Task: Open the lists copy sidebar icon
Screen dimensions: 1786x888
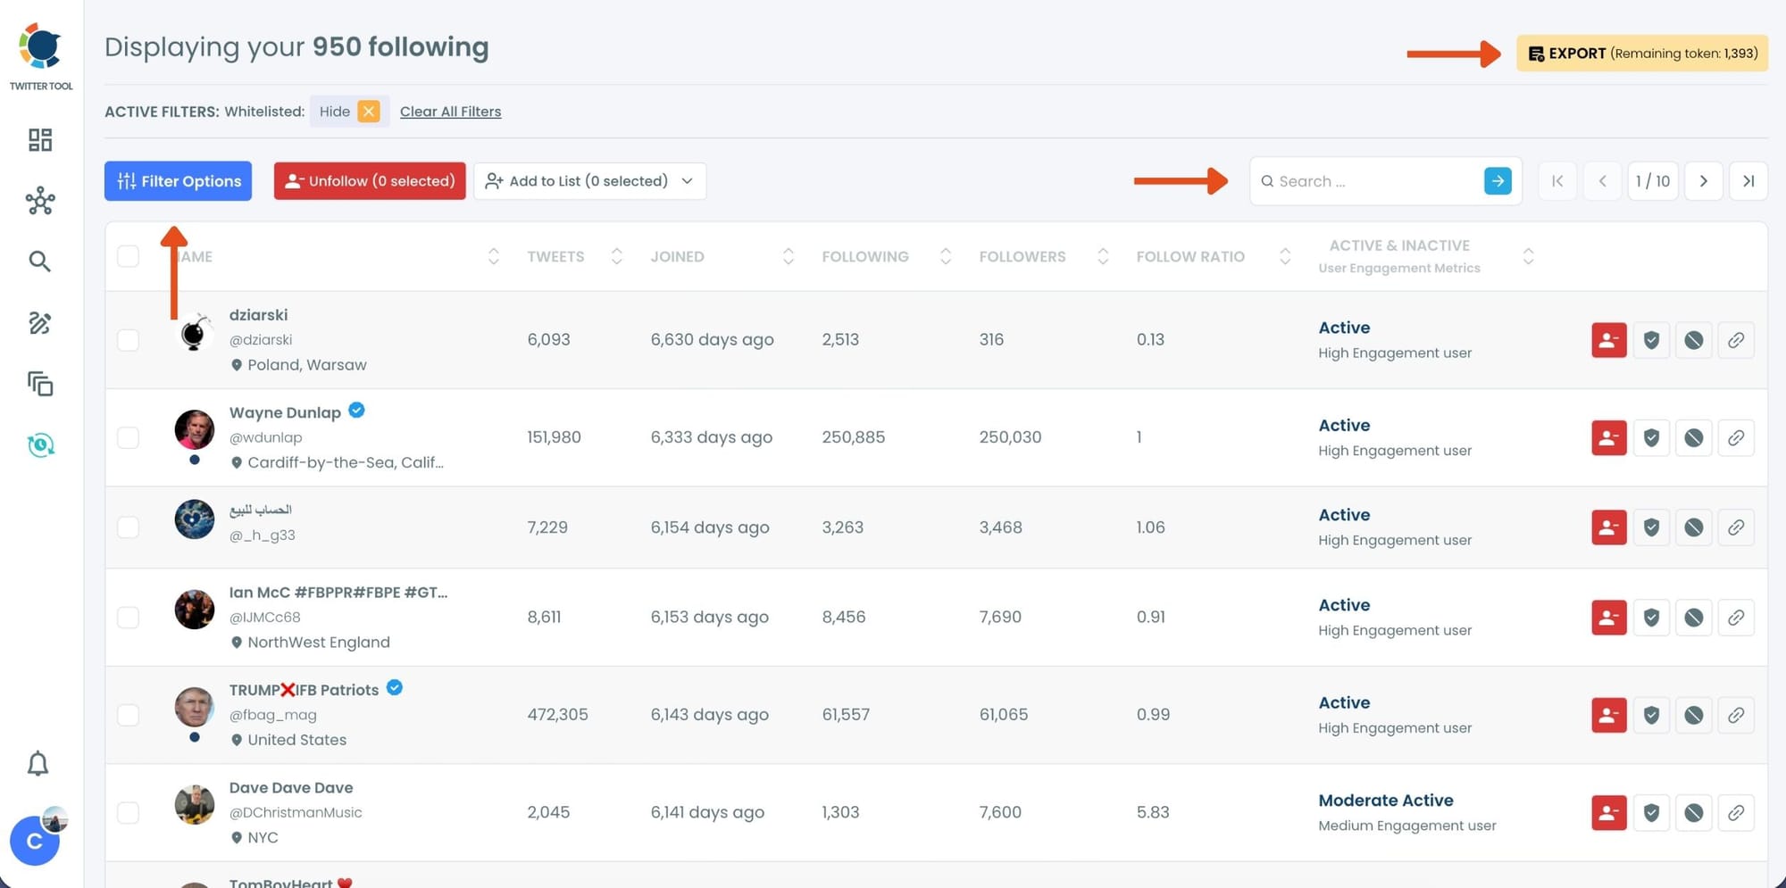Action: [40, 384]
